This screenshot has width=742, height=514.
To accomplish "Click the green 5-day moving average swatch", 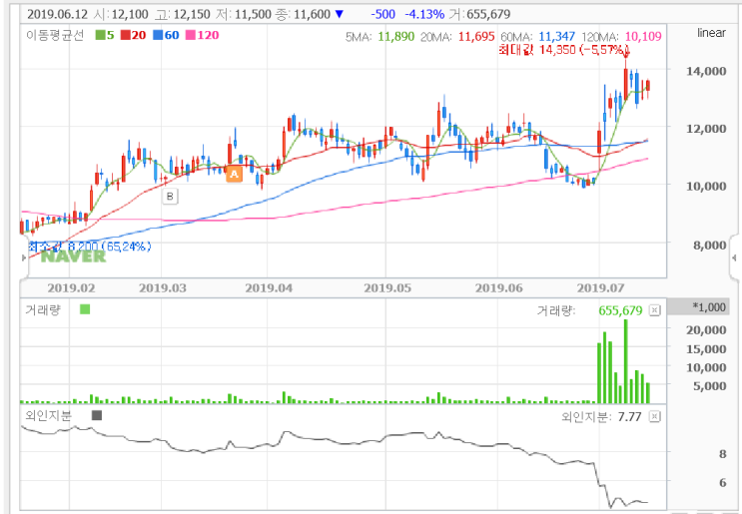I will (x=100, y=35).
